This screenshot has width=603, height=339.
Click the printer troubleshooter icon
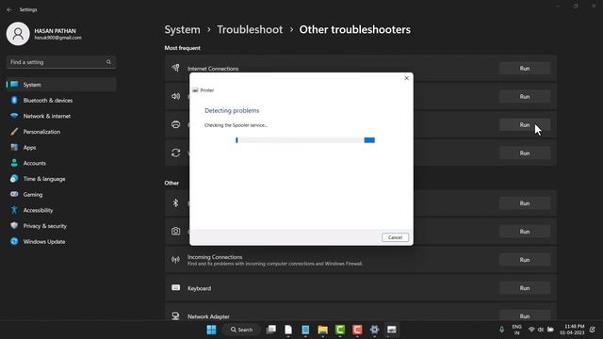(176, 124)
